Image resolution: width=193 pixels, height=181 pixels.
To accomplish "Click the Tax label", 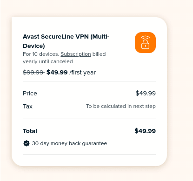I will click(27, 107).
